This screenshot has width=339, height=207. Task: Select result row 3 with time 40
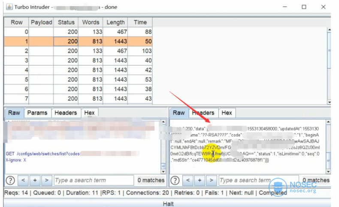tap(78, 60)
